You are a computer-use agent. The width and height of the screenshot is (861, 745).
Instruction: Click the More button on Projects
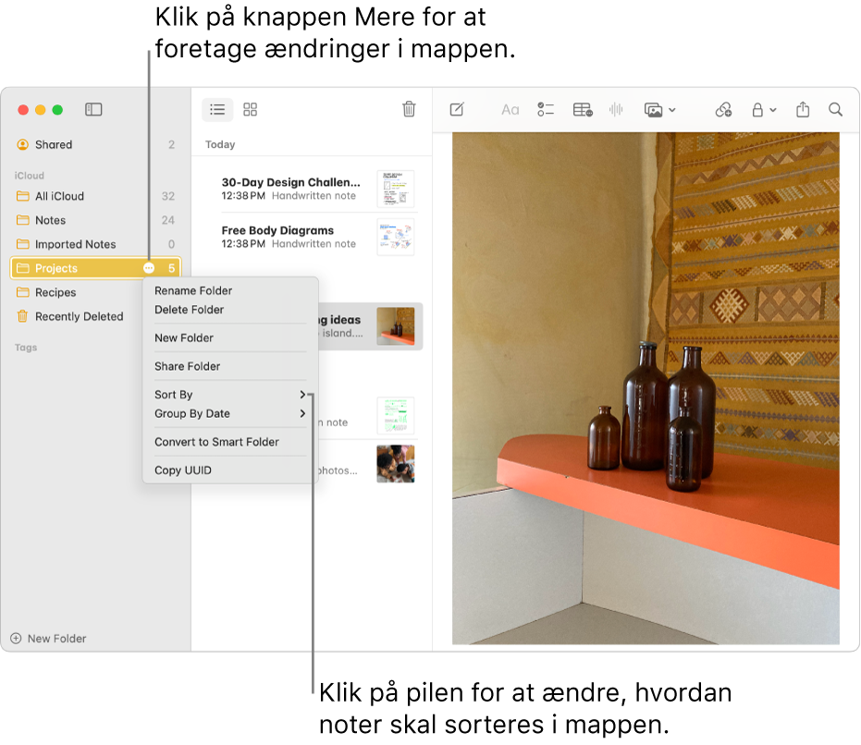click(149, 268)
